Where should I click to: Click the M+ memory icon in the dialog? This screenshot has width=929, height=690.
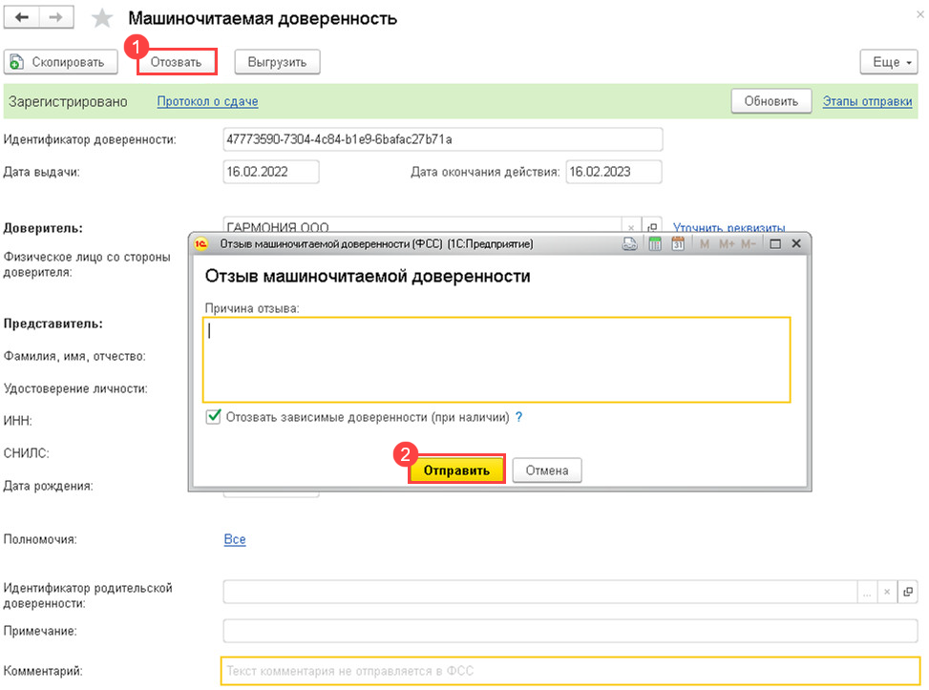click(x=727, y=244)
